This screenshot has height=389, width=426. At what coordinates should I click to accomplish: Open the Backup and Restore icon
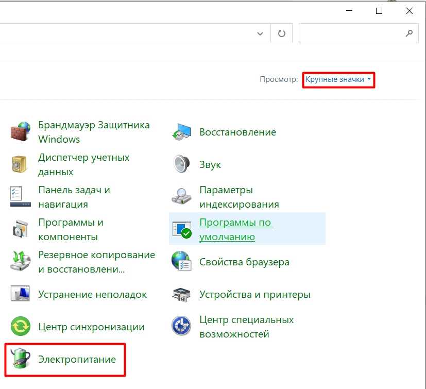(x=21, y=261)
